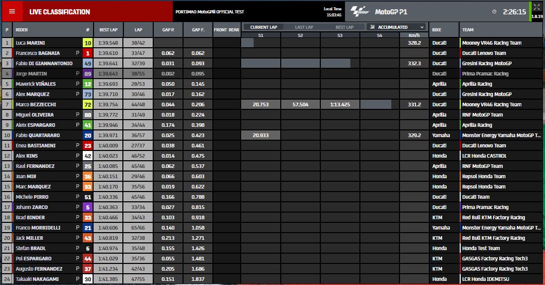Image resolution: width=545 pixels, height=285 pixels.
Task: Select rider Alex RINS
Action: [27, 156]
